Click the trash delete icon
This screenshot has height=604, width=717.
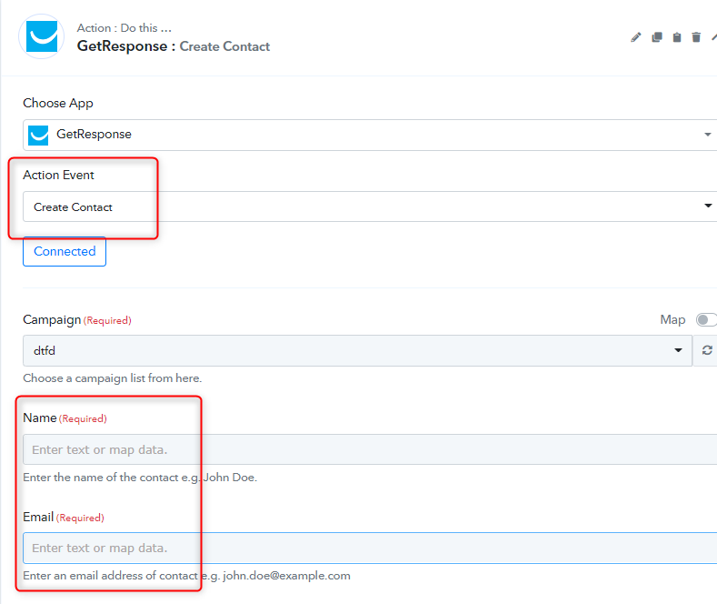point(696,37)
